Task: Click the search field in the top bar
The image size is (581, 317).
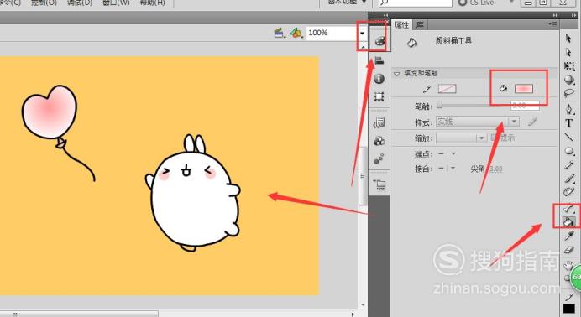Action: 415,3
